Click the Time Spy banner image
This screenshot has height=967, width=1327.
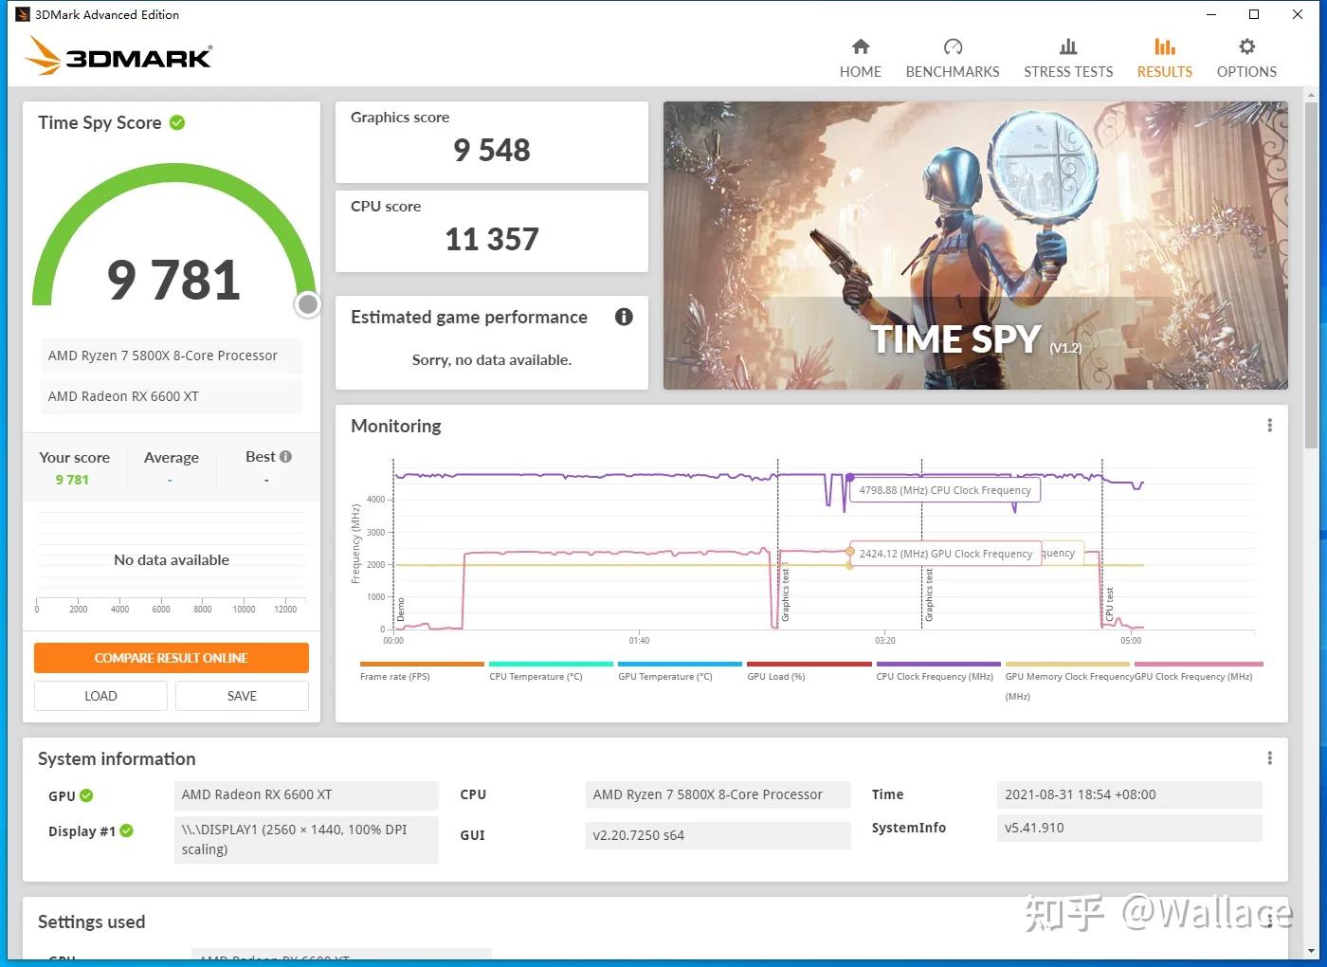pos(974,246)
